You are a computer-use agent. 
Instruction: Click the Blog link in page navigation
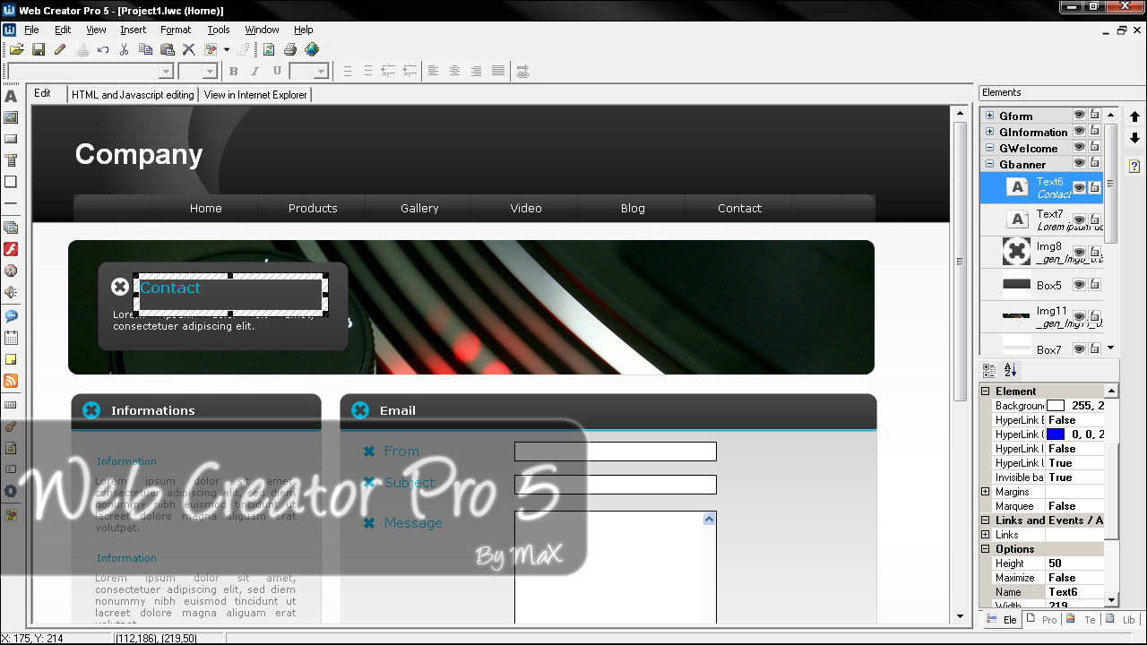point(633,209)
